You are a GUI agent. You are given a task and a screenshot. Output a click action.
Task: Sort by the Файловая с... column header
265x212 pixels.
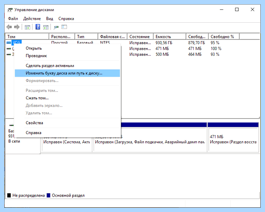click(112, 36)
